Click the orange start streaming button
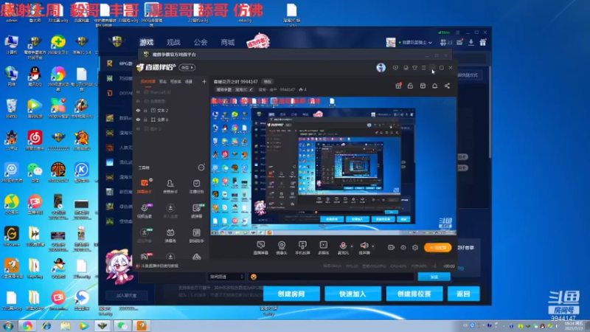Screen dimensions: 590x332 pyautogui.click(x=437, y=247)
